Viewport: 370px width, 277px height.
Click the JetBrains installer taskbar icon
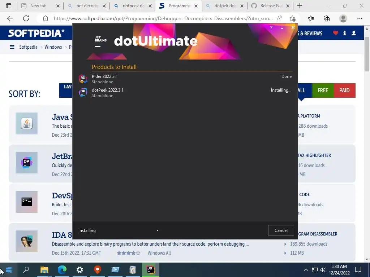coord(150,270)
